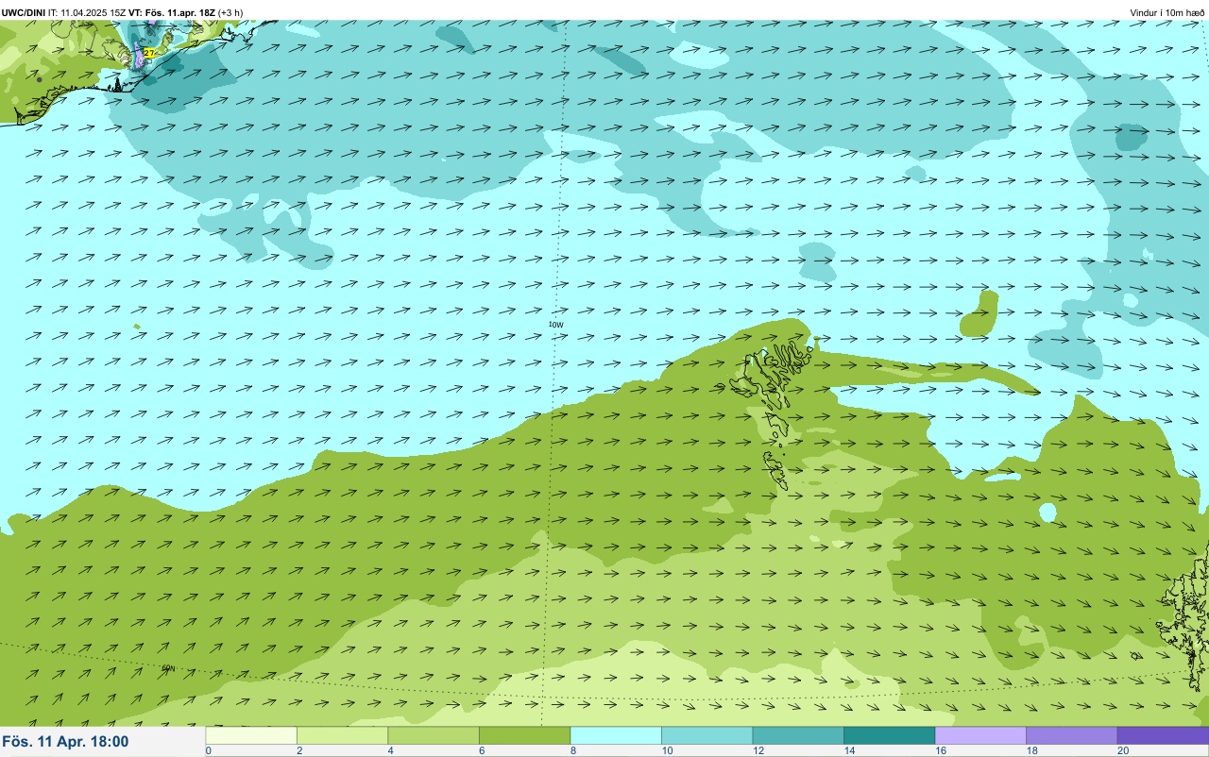Click the gray dot marker on Iceland
This screenshot has height=757, width=1209.
(x=39, y=79)
